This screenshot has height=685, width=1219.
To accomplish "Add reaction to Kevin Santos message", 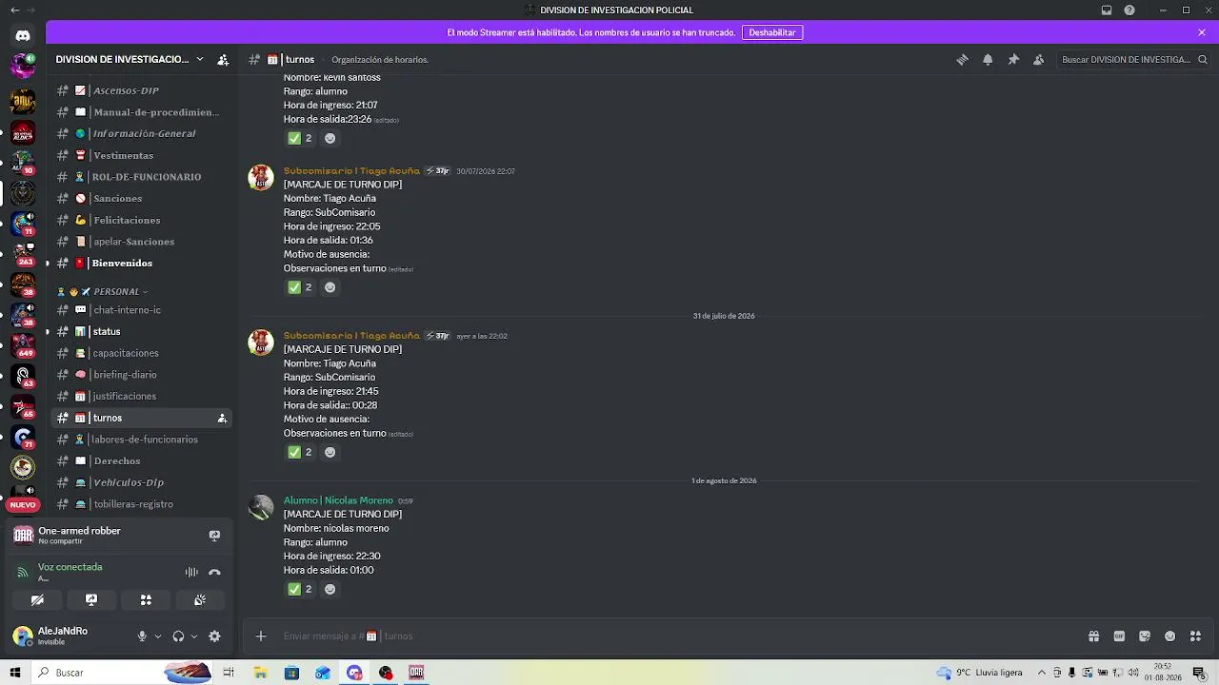I will click(330, 138).
